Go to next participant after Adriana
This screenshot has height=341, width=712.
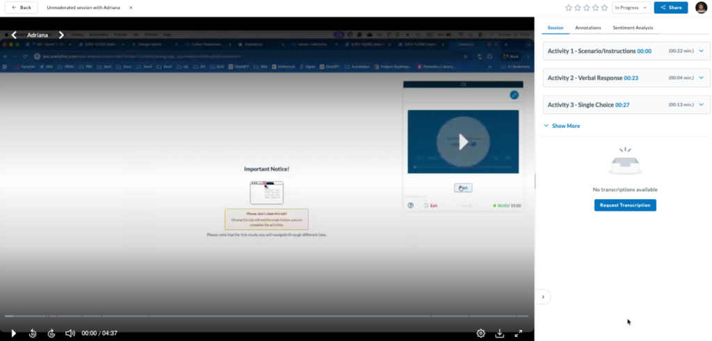point(61,35)
